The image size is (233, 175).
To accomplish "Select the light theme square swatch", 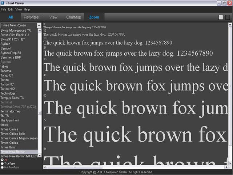I will click(x=221, y=17).
